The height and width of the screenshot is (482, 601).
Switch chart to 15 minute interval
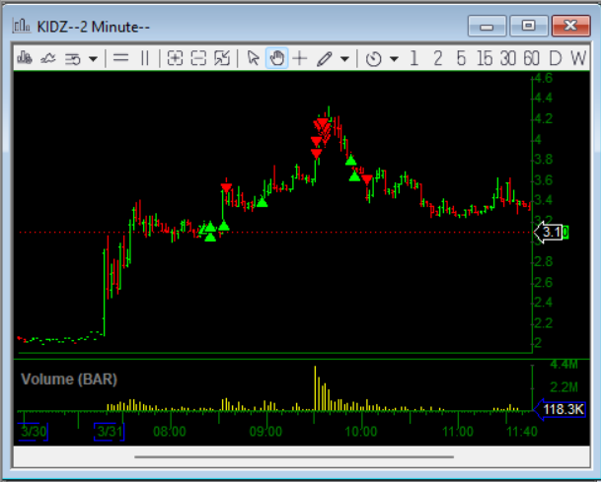[x=485, y=58]
